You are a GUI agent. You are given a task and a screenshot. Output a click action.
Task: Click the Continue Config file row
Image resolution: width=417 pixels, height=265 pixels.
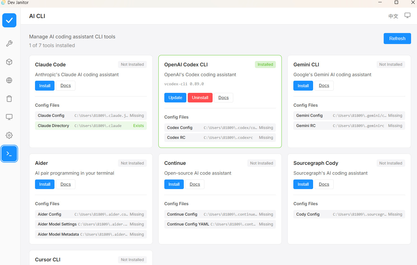[x=220, y=214]
